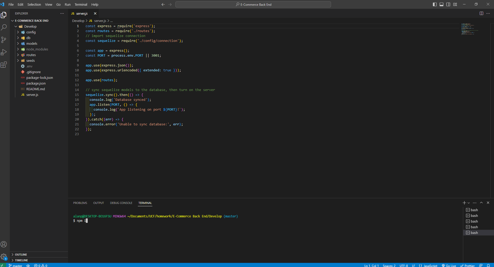Open the Terminal menu
Image resolution: width=494 pixels, height=267 pixels.
click(81, 4)
